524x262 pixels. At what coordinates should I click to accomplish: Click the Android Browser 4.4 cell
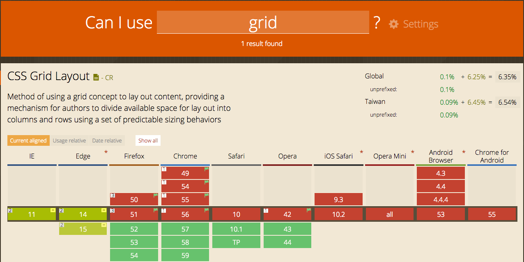click(x=441, y=186)
